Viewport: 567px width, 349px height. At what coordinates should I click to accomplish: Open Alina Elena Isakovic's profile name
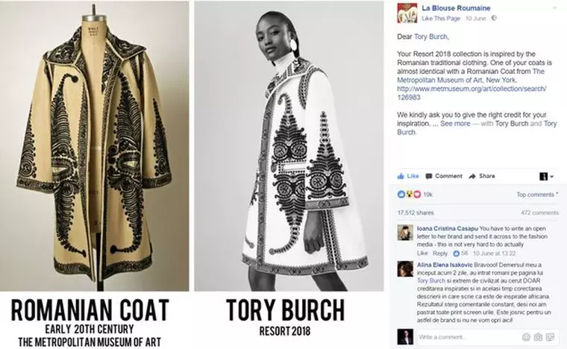tap(445, 265)
